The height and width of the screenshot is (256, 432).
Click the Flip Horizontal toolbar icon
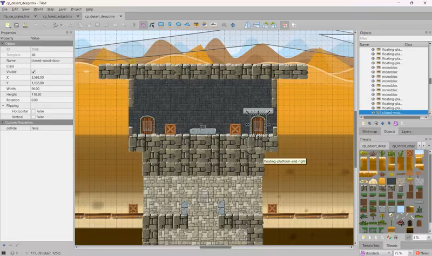point(248,24)
